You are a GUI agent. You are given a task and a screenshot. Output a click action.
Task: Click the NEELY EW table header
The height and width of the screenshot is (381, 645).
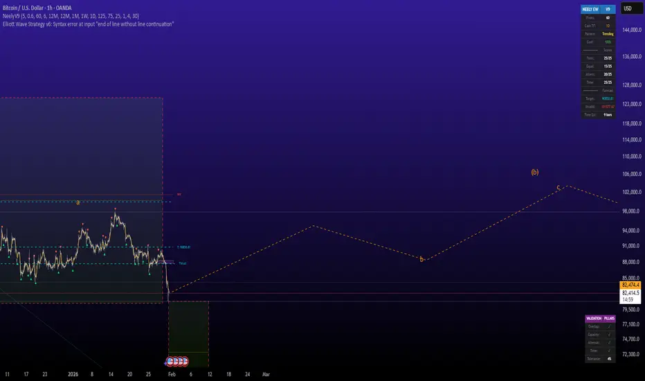(590, 8)
